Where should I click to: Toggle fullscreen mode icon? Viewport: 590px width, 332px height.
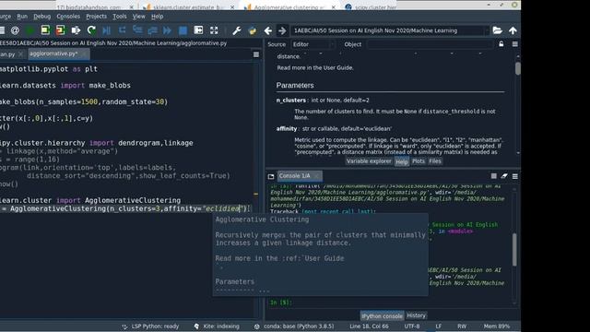coord(214,30)
